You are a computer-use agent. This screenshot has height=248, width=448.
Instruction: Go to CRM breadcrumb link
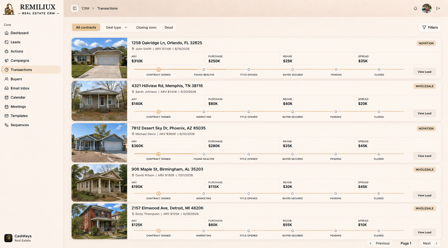click(x=85, y=8)
